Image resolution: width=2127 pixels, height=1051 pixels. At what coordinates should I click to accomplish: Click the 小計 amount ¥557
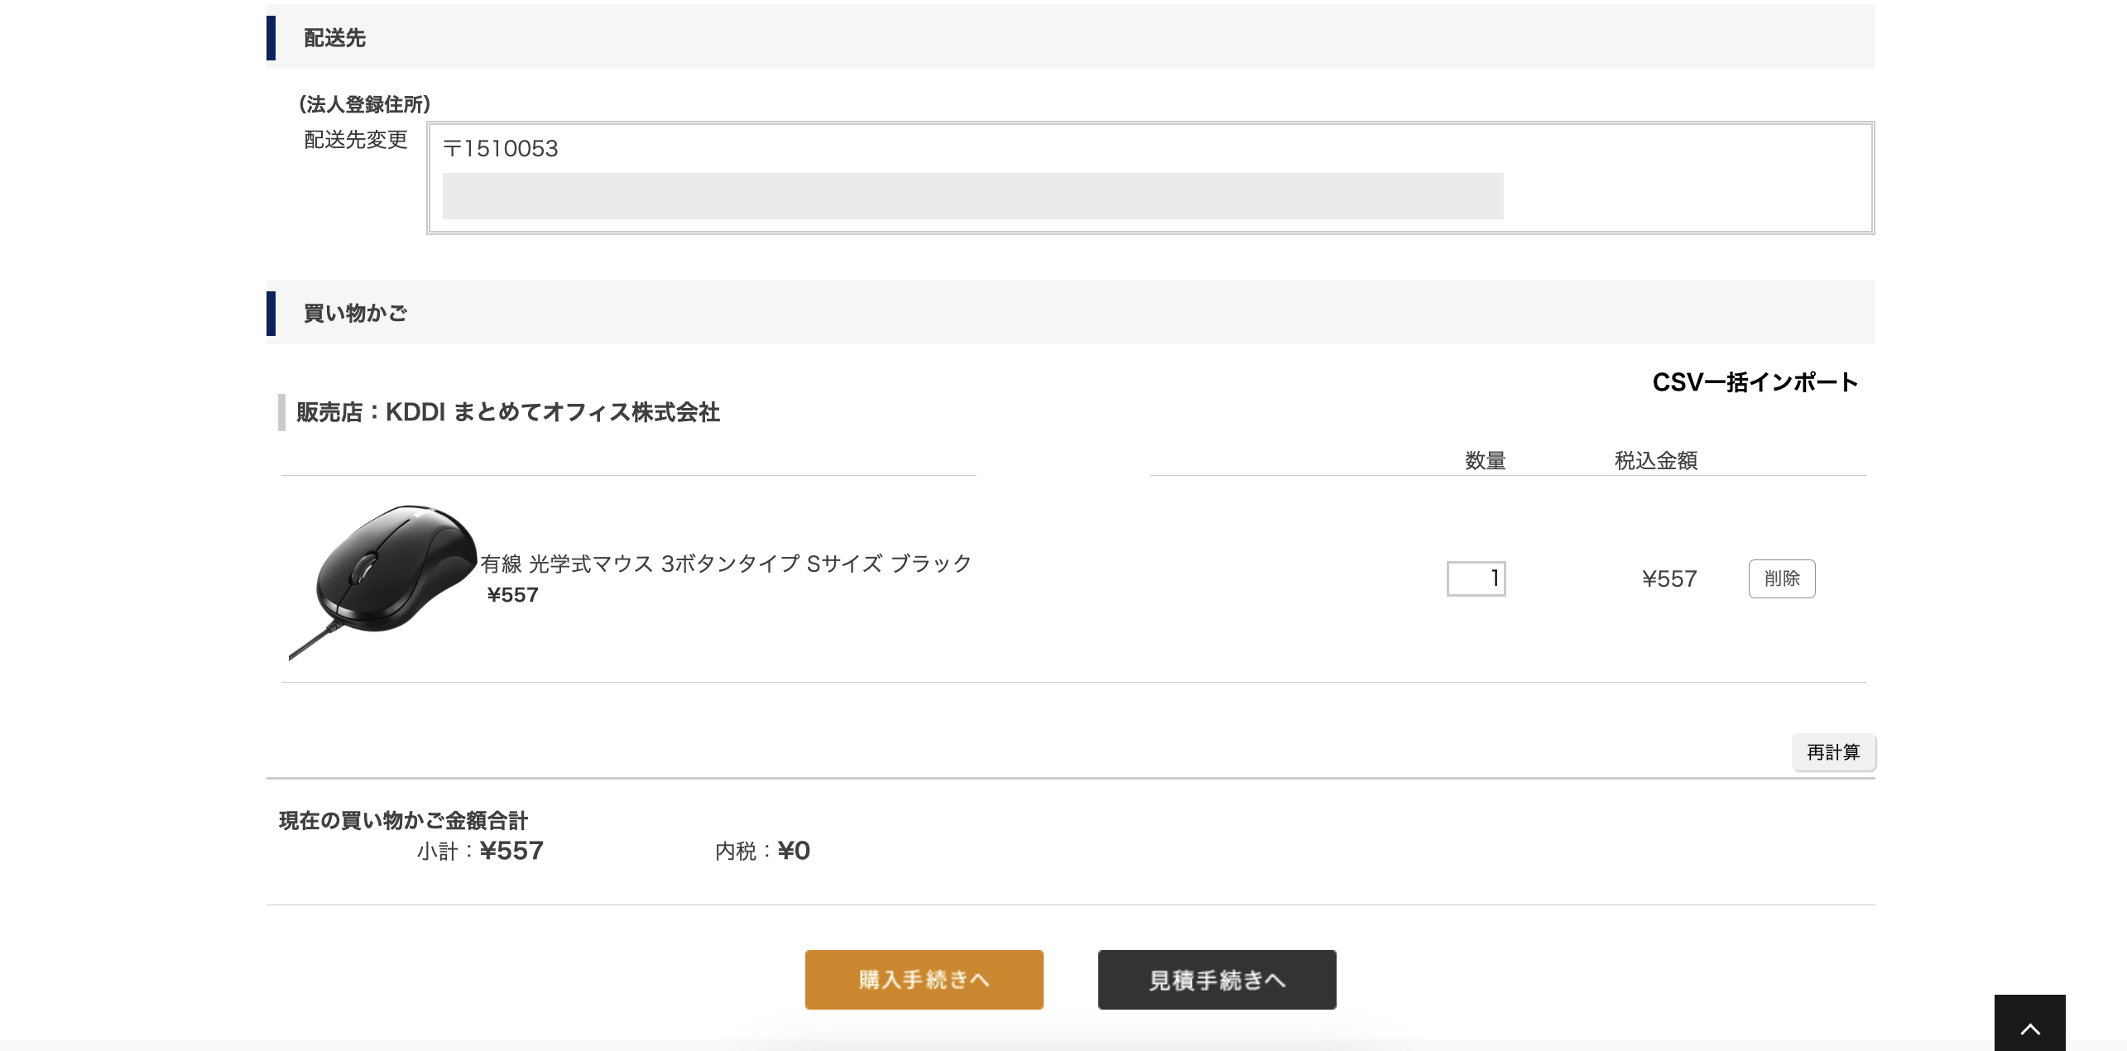point(511,851)
